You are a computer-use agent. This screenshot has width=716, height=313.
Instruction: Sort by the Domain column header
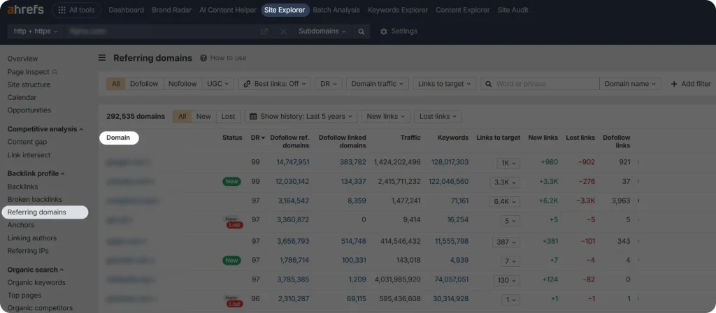click(x=118, y=138)
